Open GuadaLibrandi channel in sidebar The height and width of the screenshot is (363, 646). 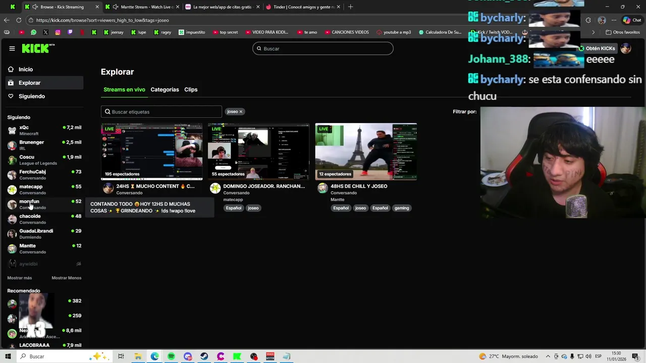coord(44,234)
